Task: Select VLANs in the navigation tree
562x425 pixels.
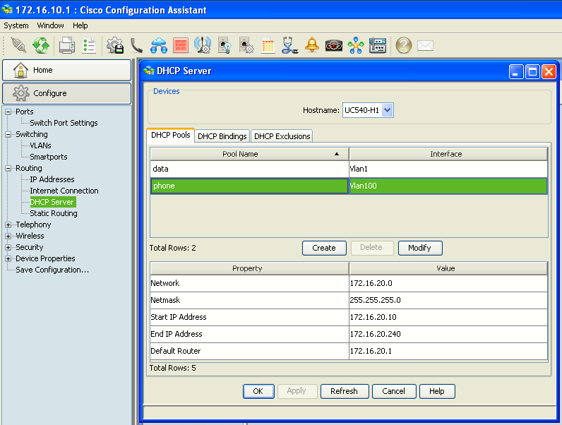Action: (x=40, y=145)
